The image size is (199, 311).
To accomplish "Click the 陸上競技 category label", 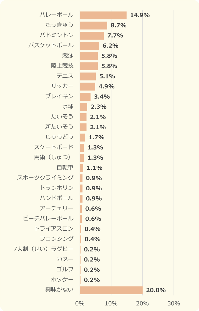I will click(62, 66).
